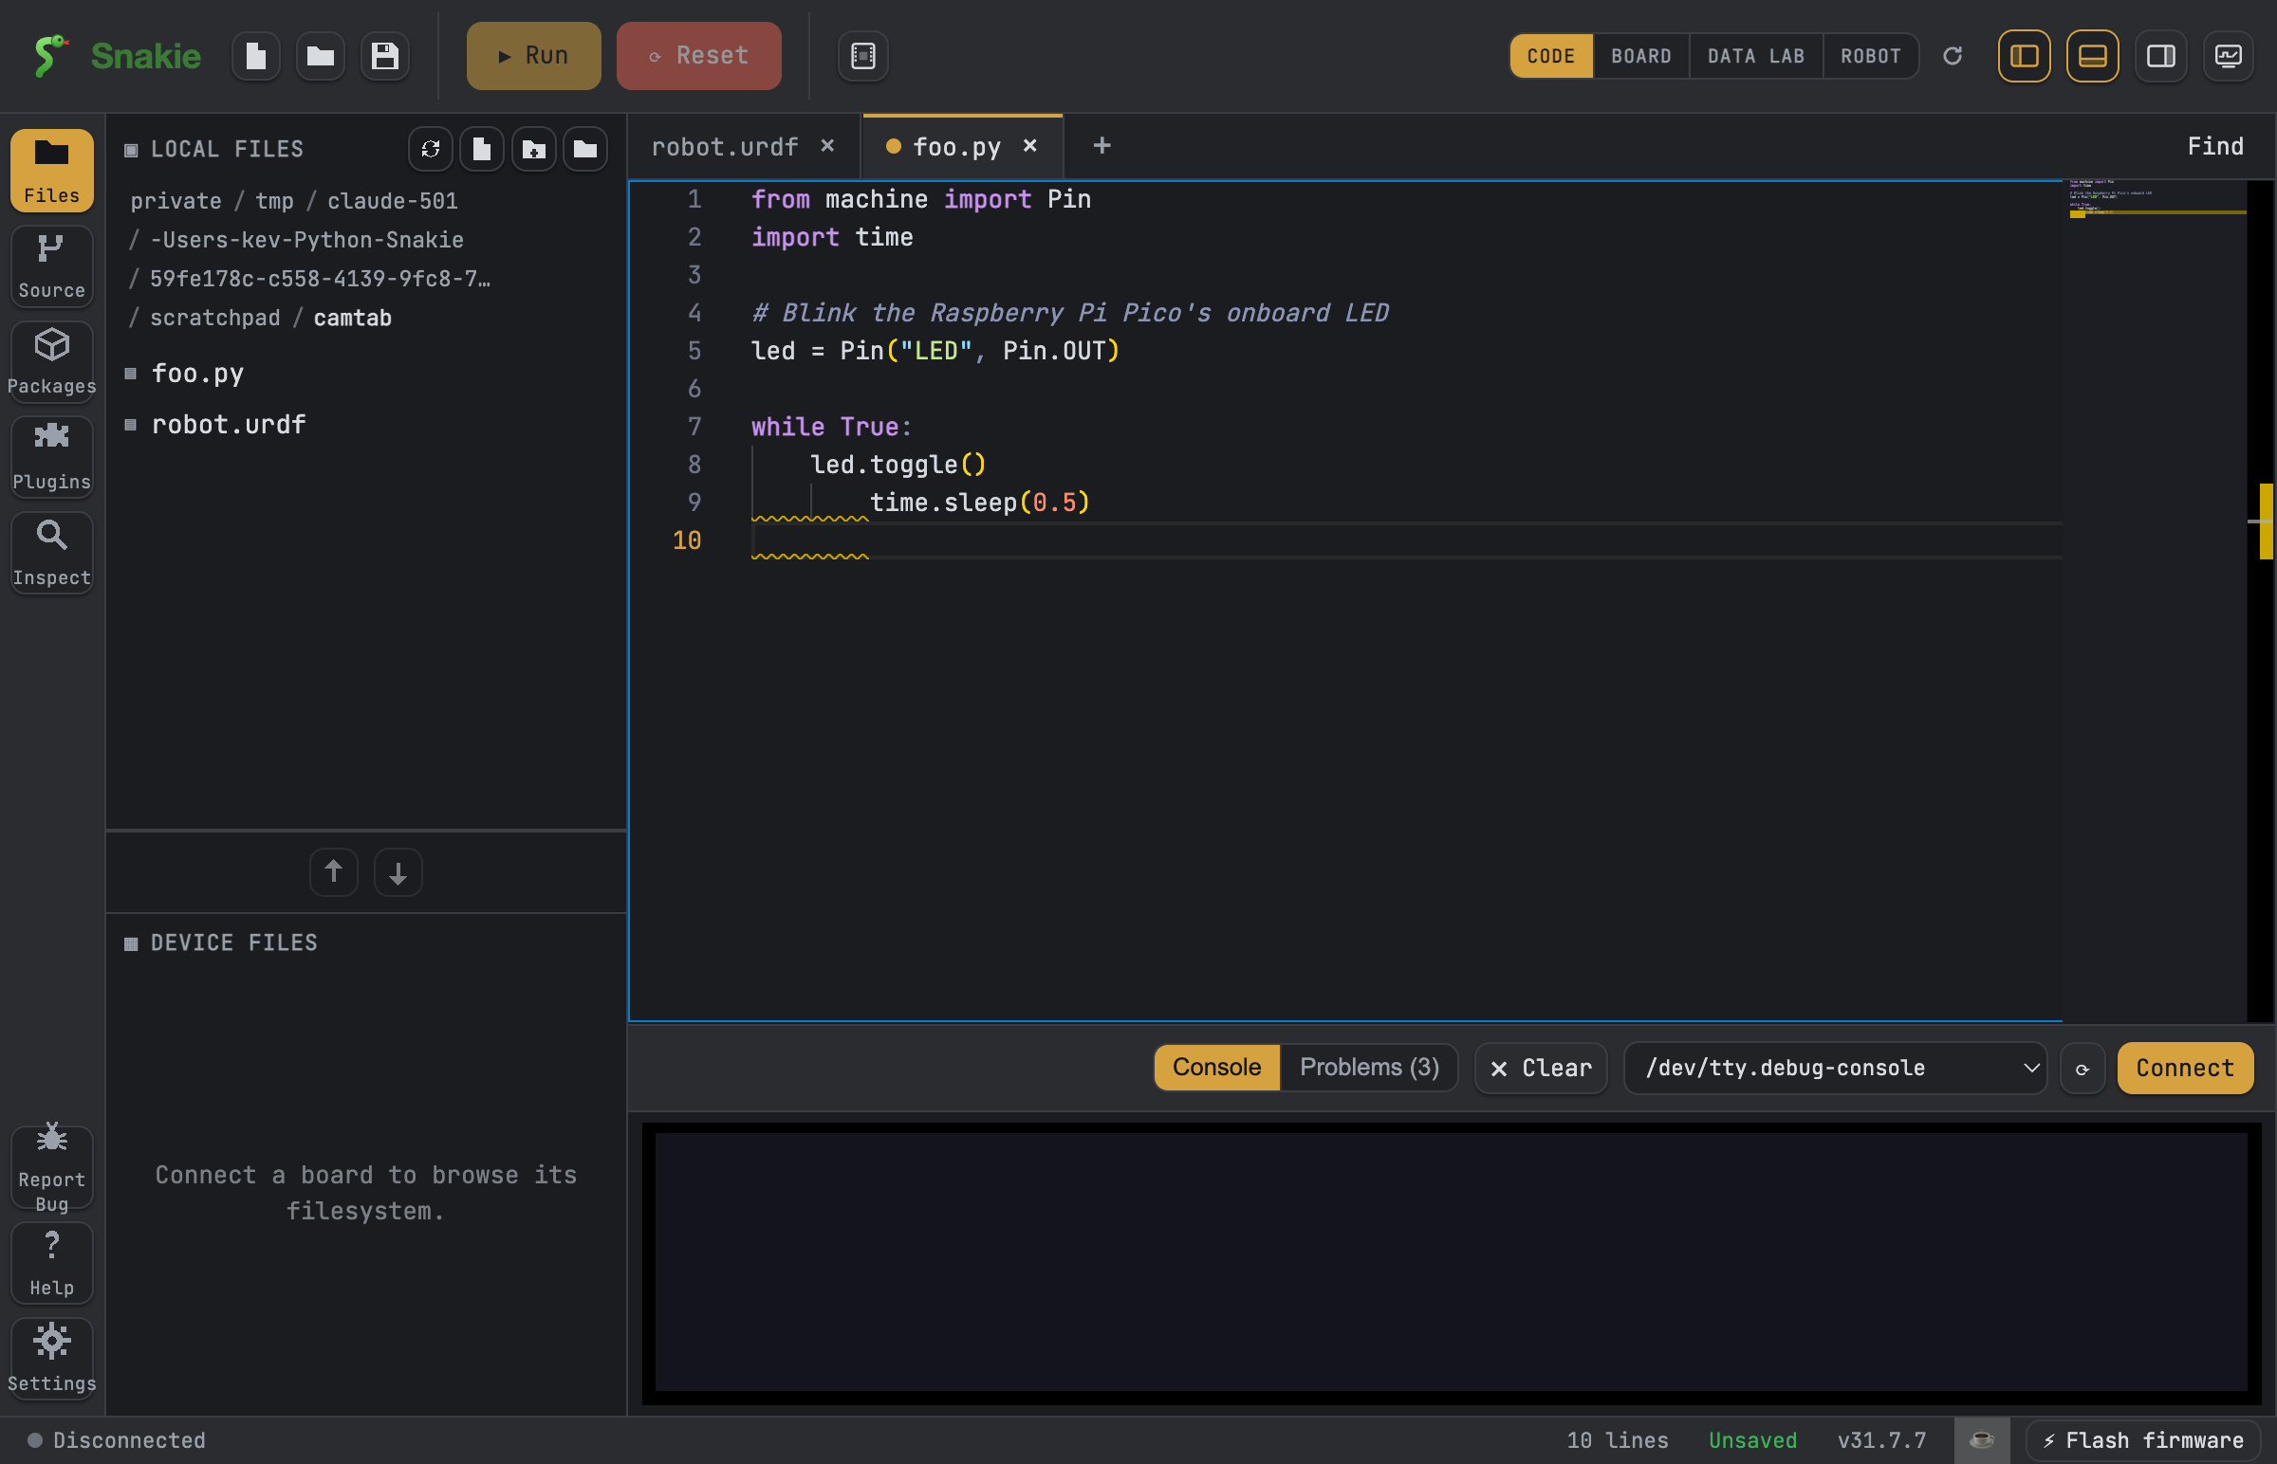Switch to the DATA LAB view

pos(1756,56)
